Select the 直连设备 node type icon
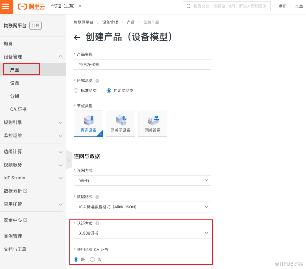The width and height of the screenshot is (306, 269). click(x=88, y=123)
